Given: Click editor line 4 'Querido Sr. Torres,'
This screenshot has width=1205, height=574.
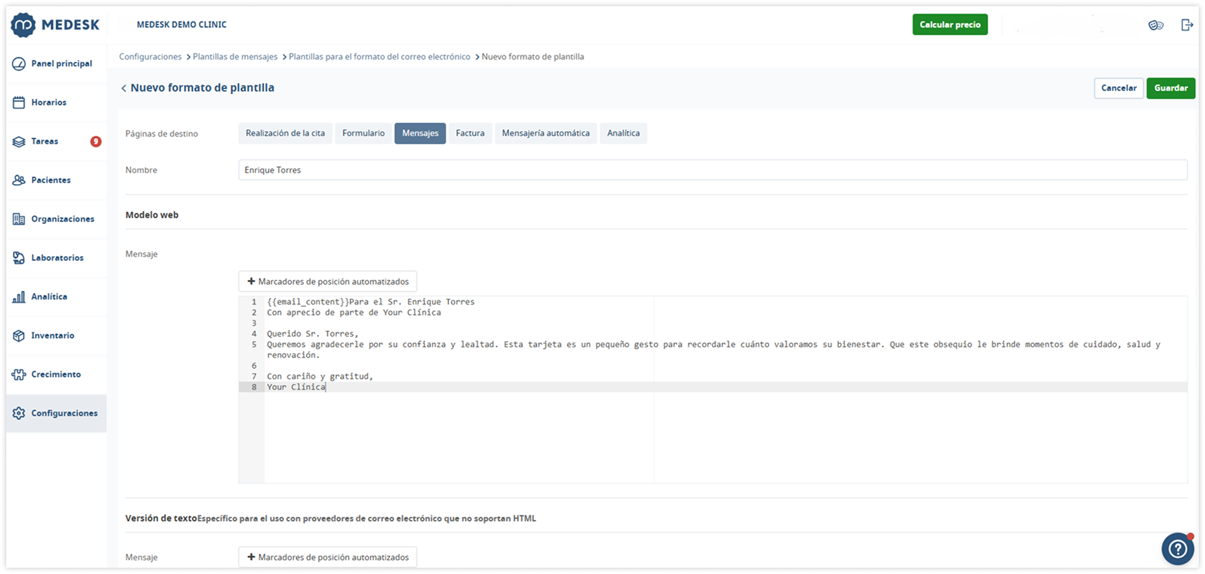Looking at the screenshot, I should 312,334.
